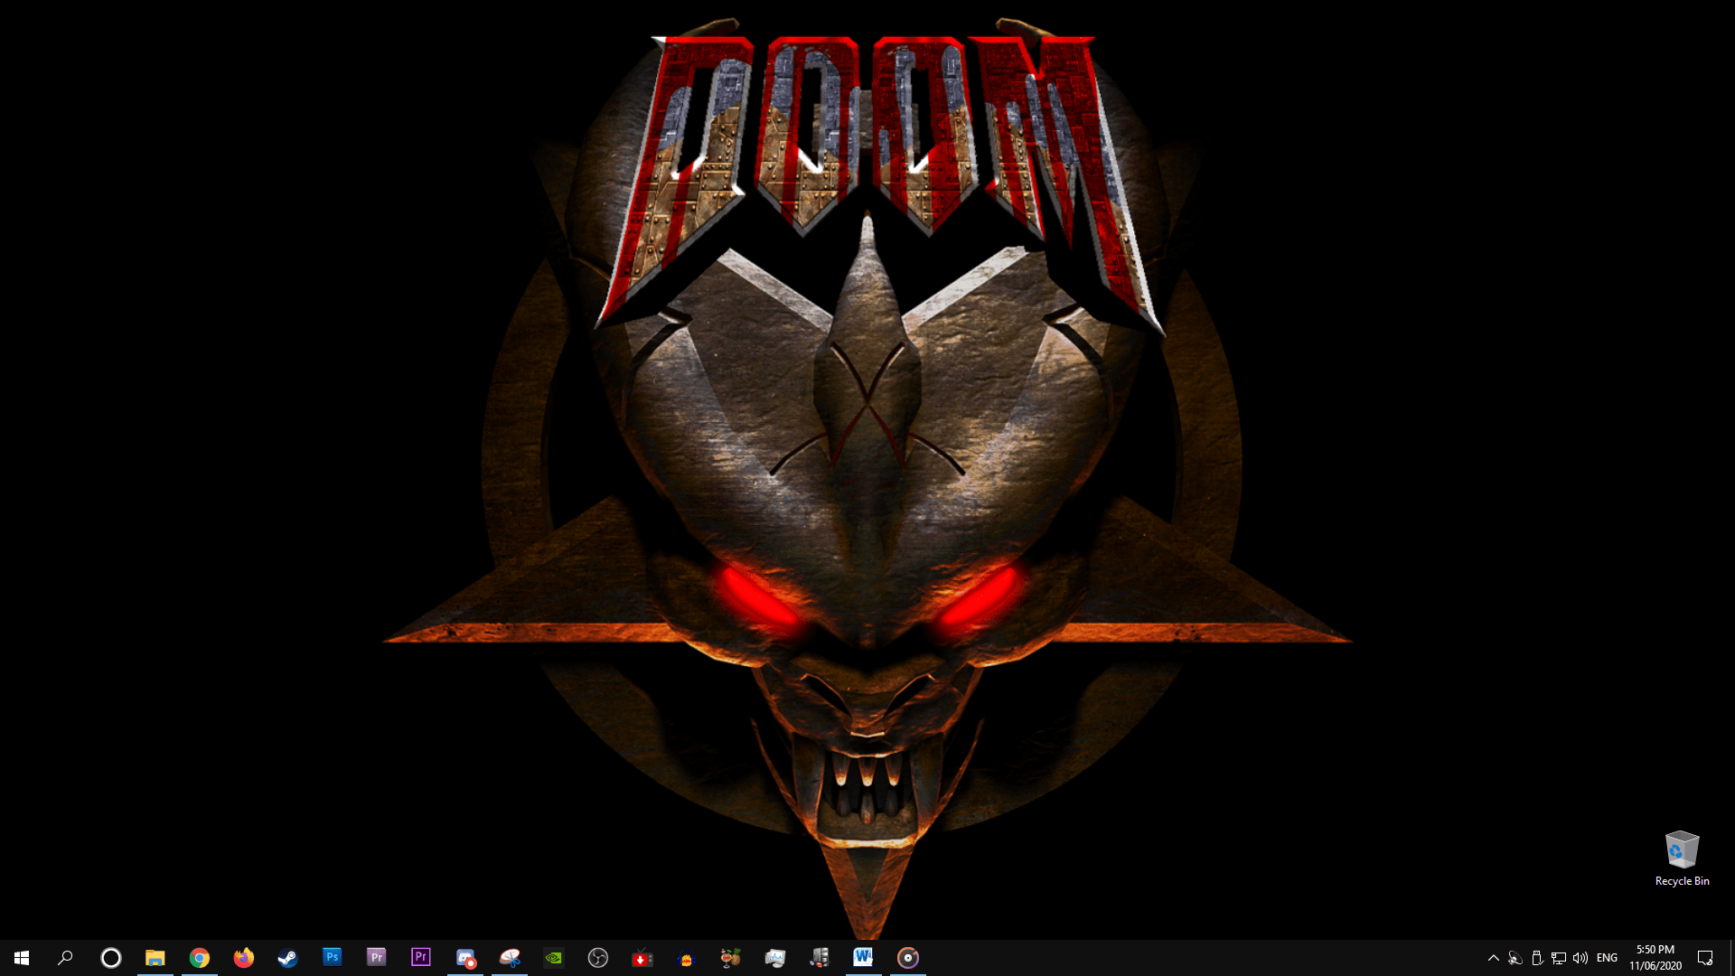1735x976 pixels.
Task: Open Bandicam screen recorder from the taskbar
Action: click(x=465, y=957)
